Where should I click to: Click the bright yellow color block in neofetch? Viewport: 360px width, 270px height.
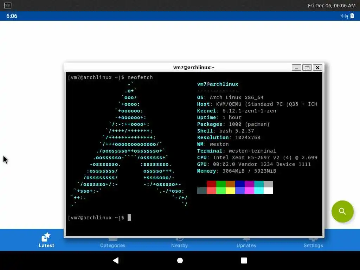pyautogui.click(x=230, y=191)
